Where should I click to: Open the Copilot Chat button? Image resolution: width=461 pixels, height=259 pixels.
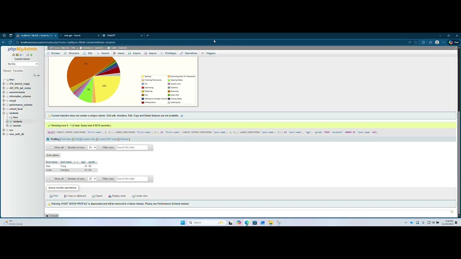453,42
